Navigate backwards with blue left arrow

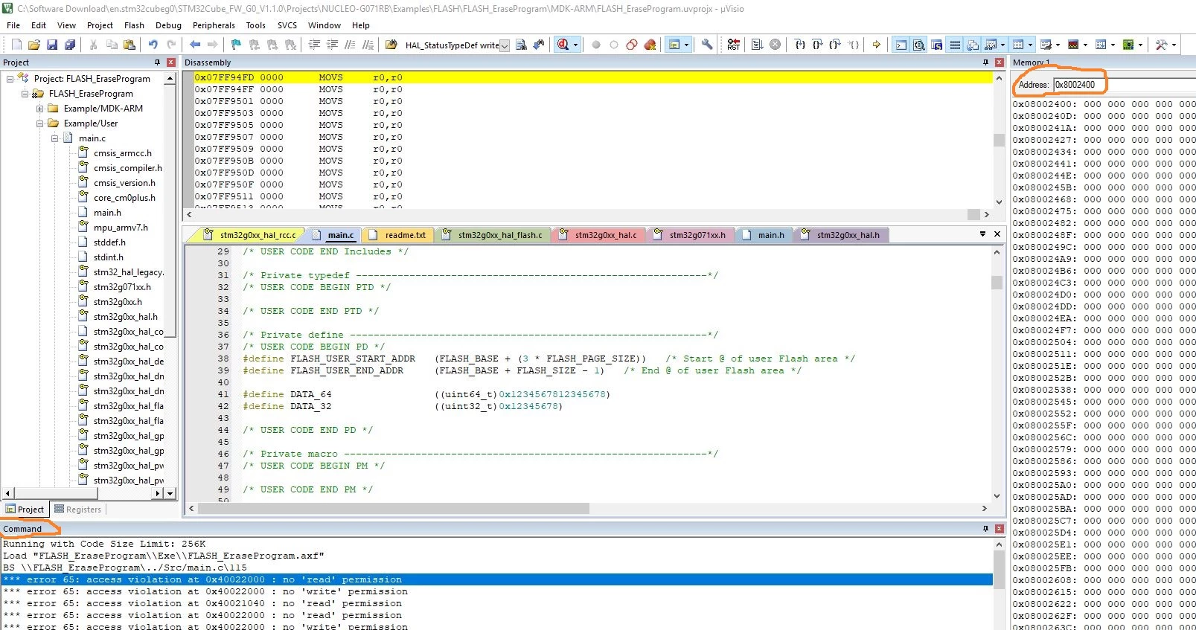tap(195, 45)
